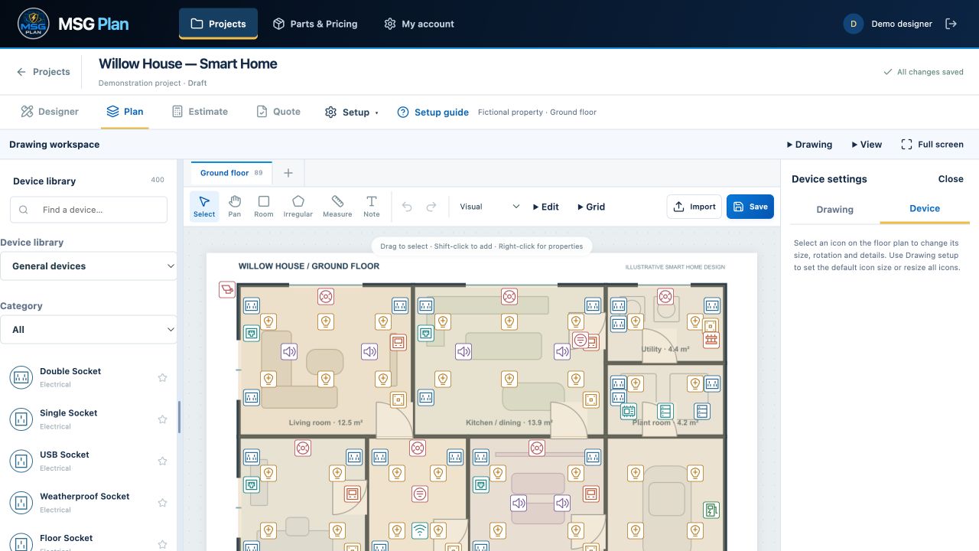The width and height of the screenshot is (979, 551).
Task: Click the Import button
Action: coord(694,207)
